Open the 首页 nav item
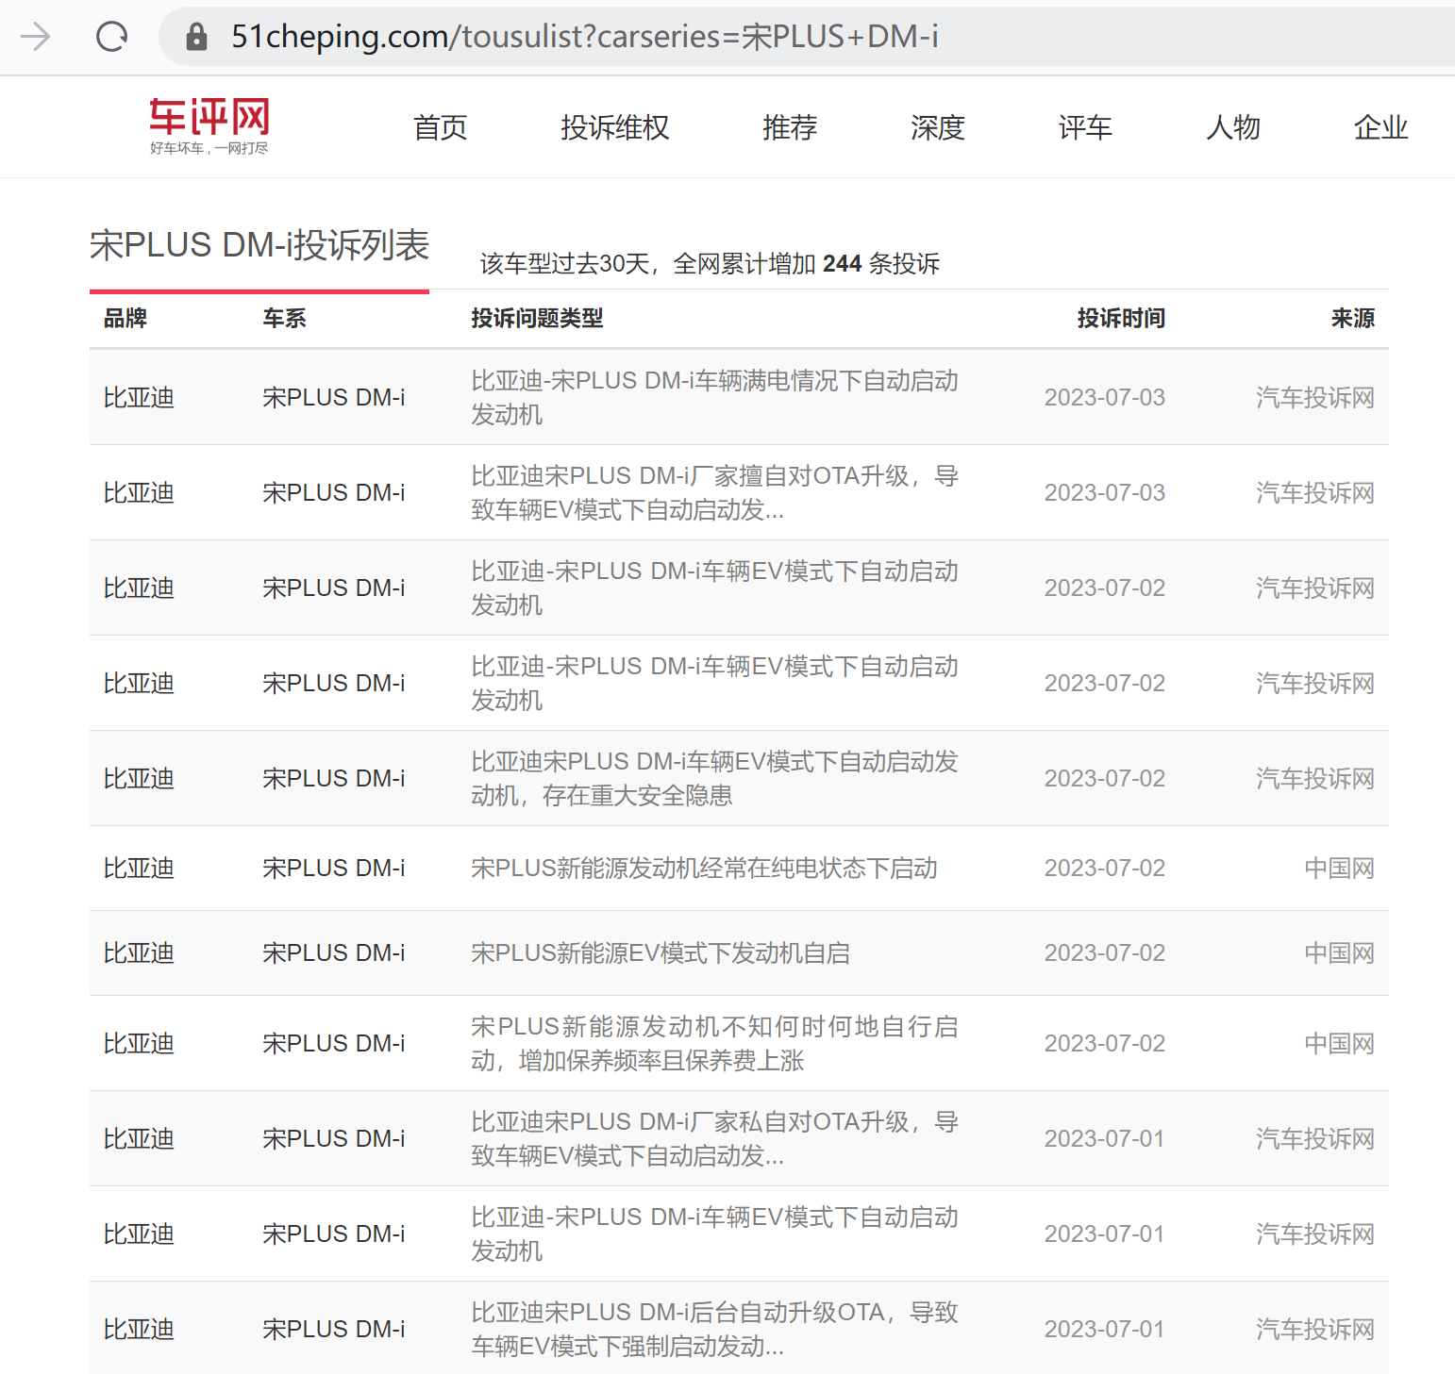Viewport: 1455px width, 1374px height. 441,127
